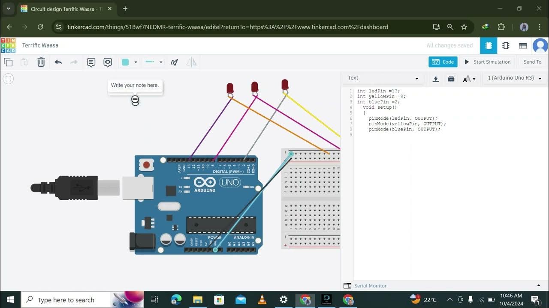Switch to Circuit view icon

488,45
